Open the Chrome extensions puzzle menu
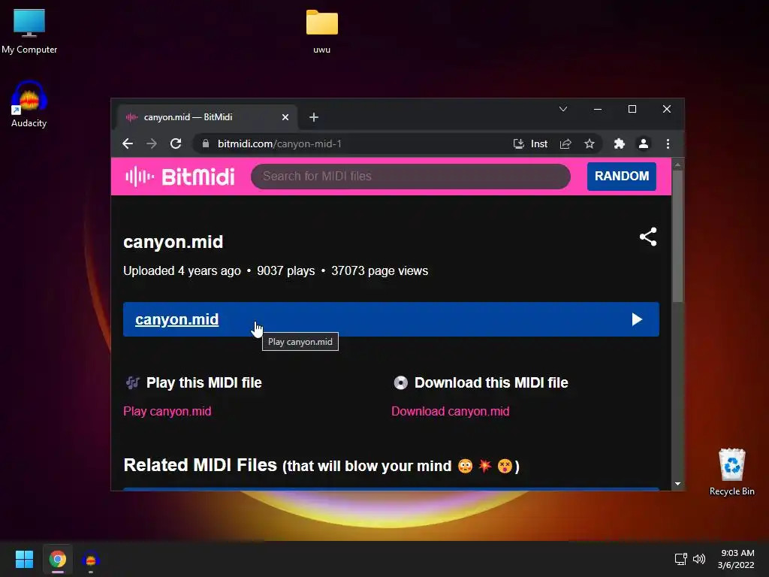Image resolution: width=769 pixels, height=577 pixels. [x=620, y=143]
